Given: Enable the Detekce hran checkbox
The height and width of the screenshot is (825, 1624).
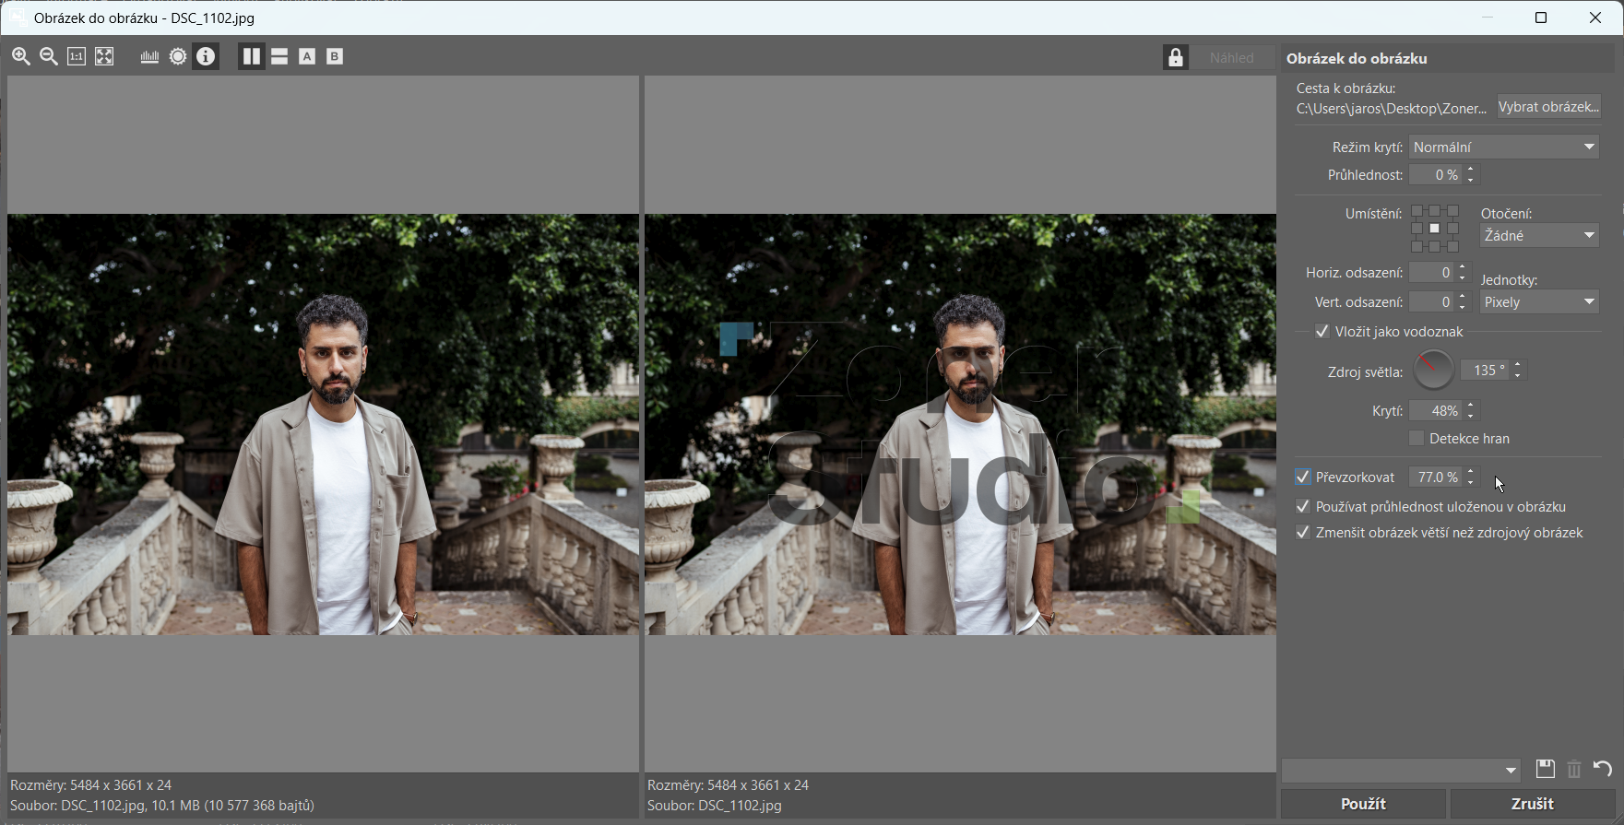Looking at the screenshot, I should [x=1417, y=438].
